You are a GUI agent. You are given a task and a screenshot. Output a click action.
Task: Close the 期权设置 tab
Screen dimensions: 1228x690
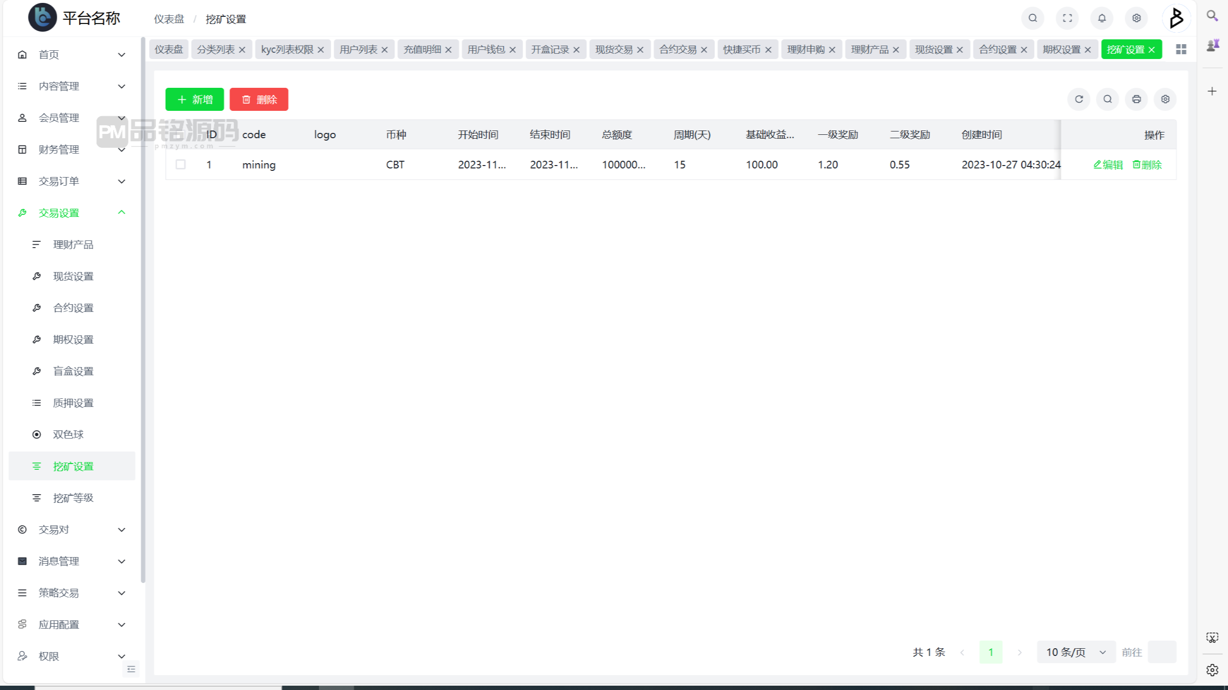(1087, 50)
